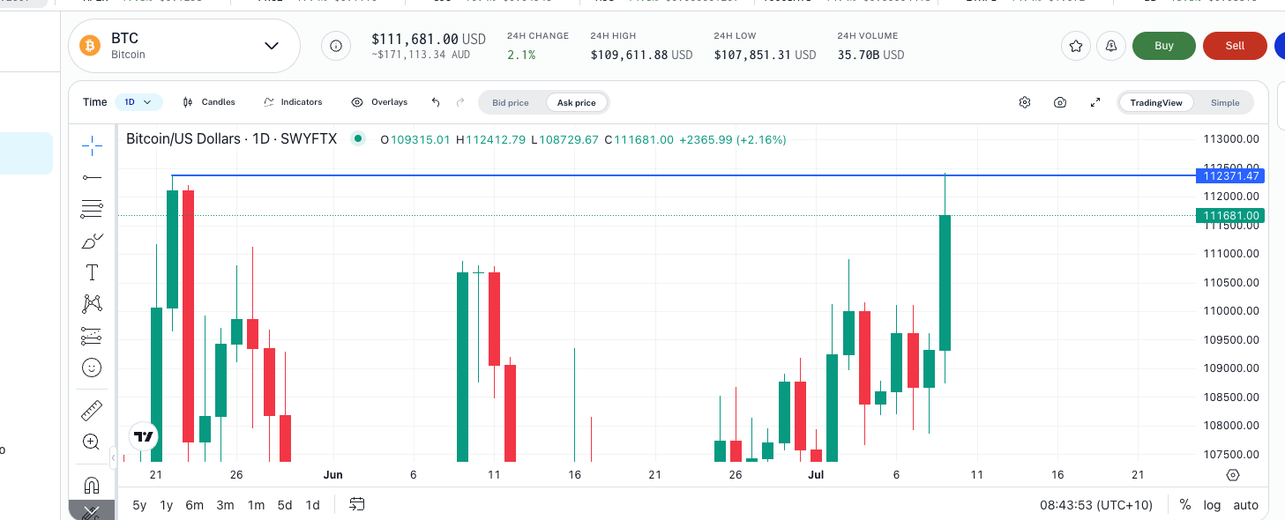
Task: Select the TradingView chart mode
Action: click(1156, 103)
